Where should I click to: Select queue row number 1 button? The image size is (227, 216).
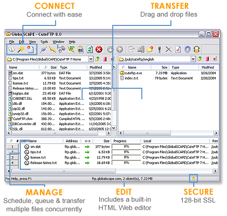pyautogui.click(x=12, y=147)
